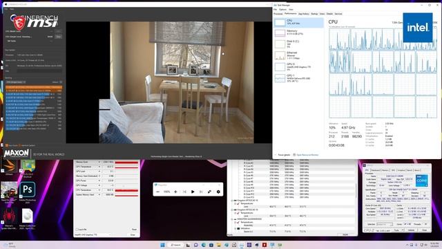Switch to Task Manager Services tab
The image size is (442, 249).
[x=338, y=14]
